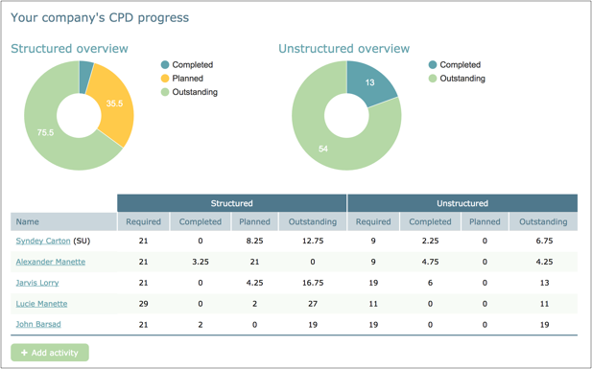The height and width of the screenshot is (369, 592).
Task: Click the structured completed value 2 for John Barsad
Action: [201, 325]
